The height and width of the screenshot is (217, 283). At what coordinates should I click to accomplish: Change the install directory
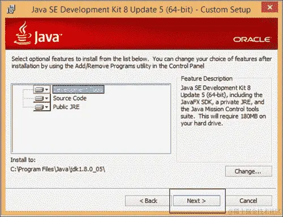(248, 171)
